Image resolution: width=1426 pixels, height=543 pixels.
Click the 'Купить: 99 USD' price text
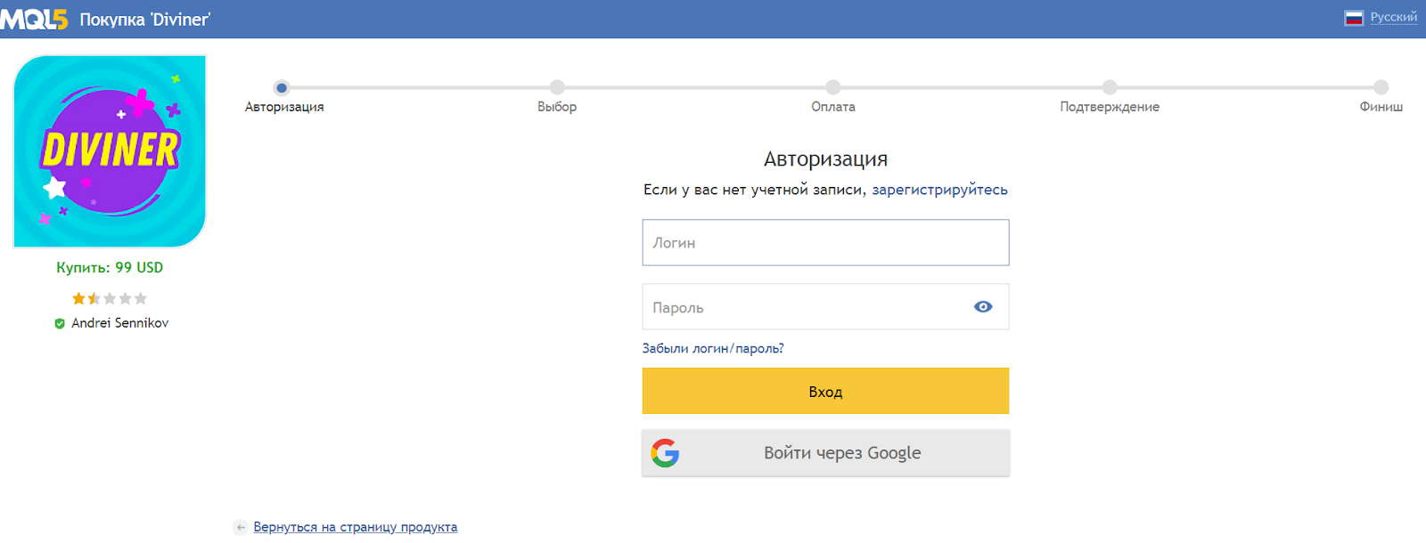pyautogui.click(x=110, y=267)
